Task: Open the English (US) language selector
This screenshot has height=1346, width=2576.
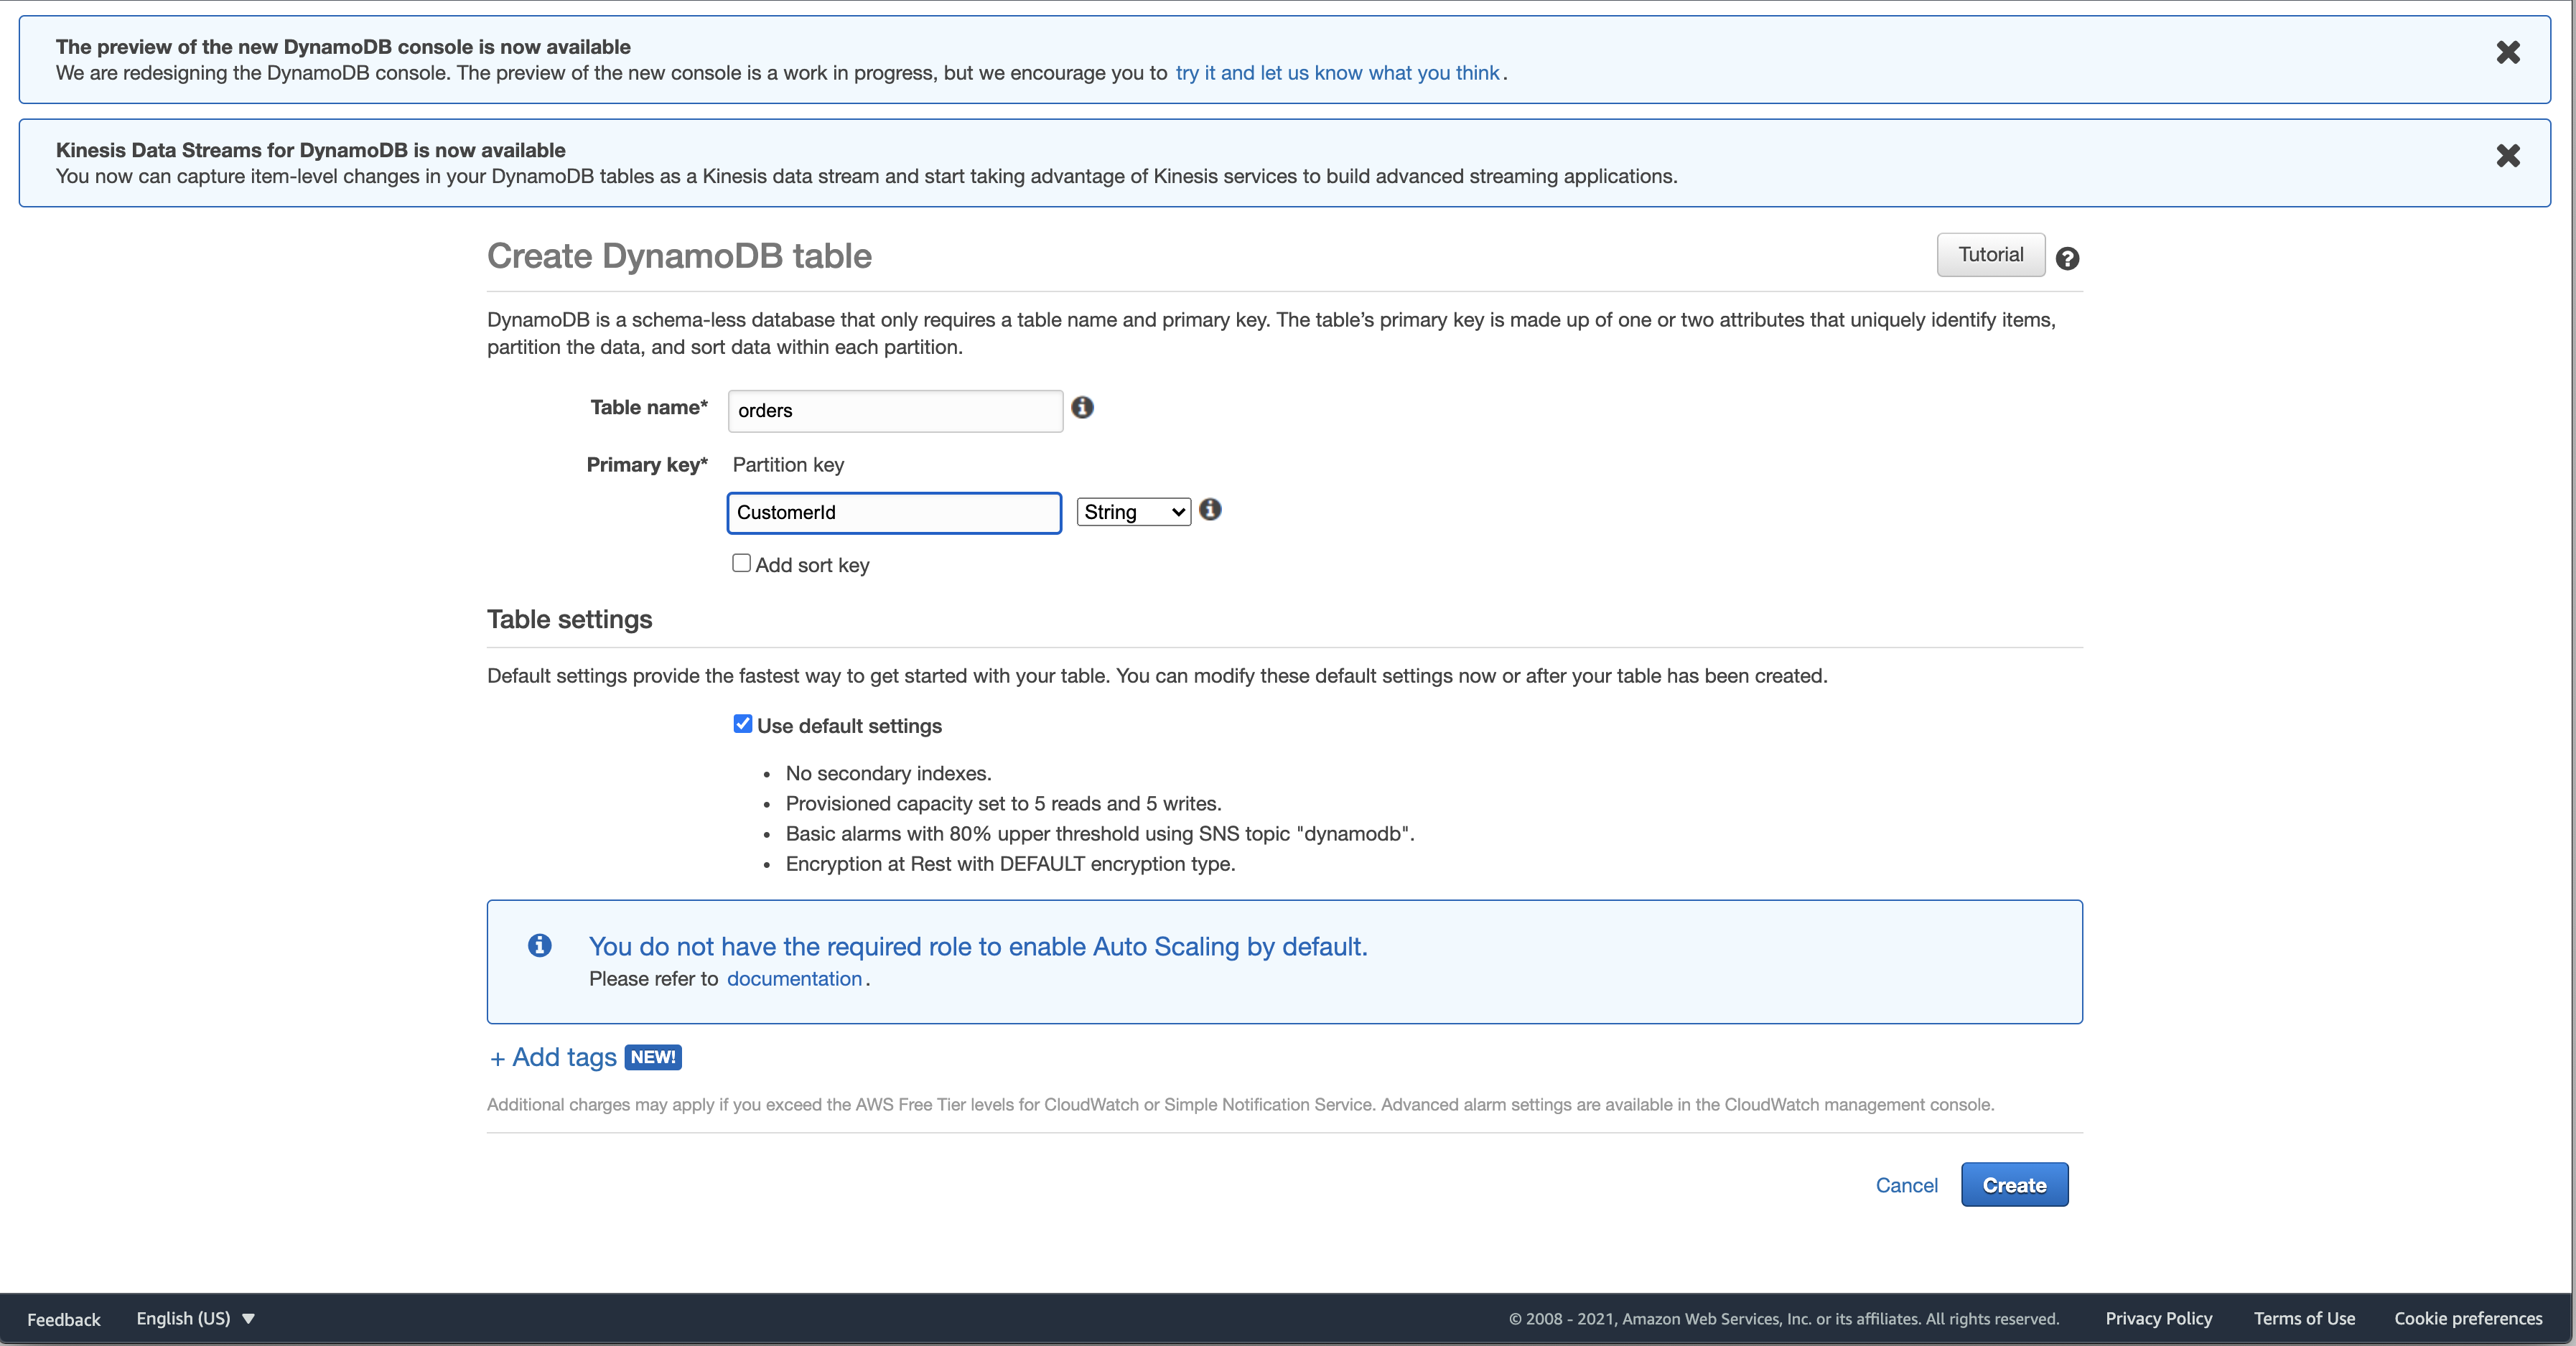Action: coord(196,1318)
